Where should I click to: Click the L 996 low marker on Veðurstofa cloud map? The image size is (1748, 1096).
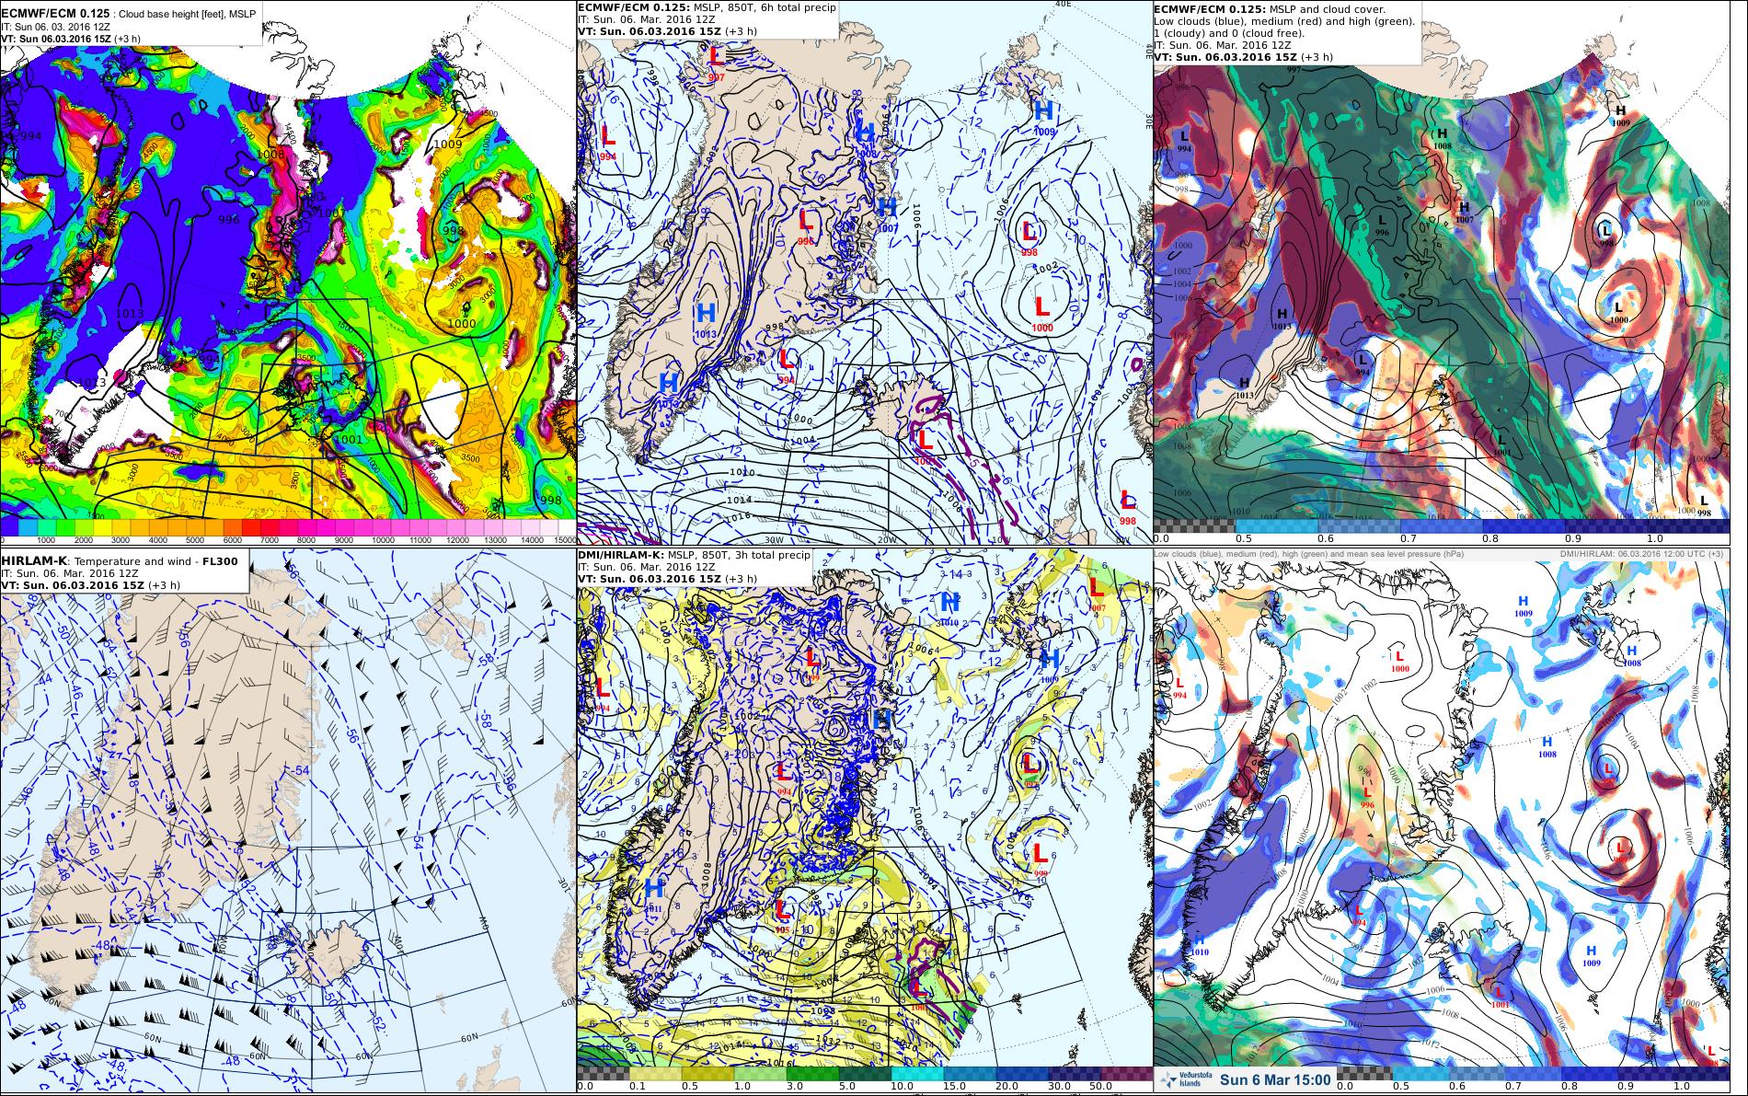[1367, 796]
